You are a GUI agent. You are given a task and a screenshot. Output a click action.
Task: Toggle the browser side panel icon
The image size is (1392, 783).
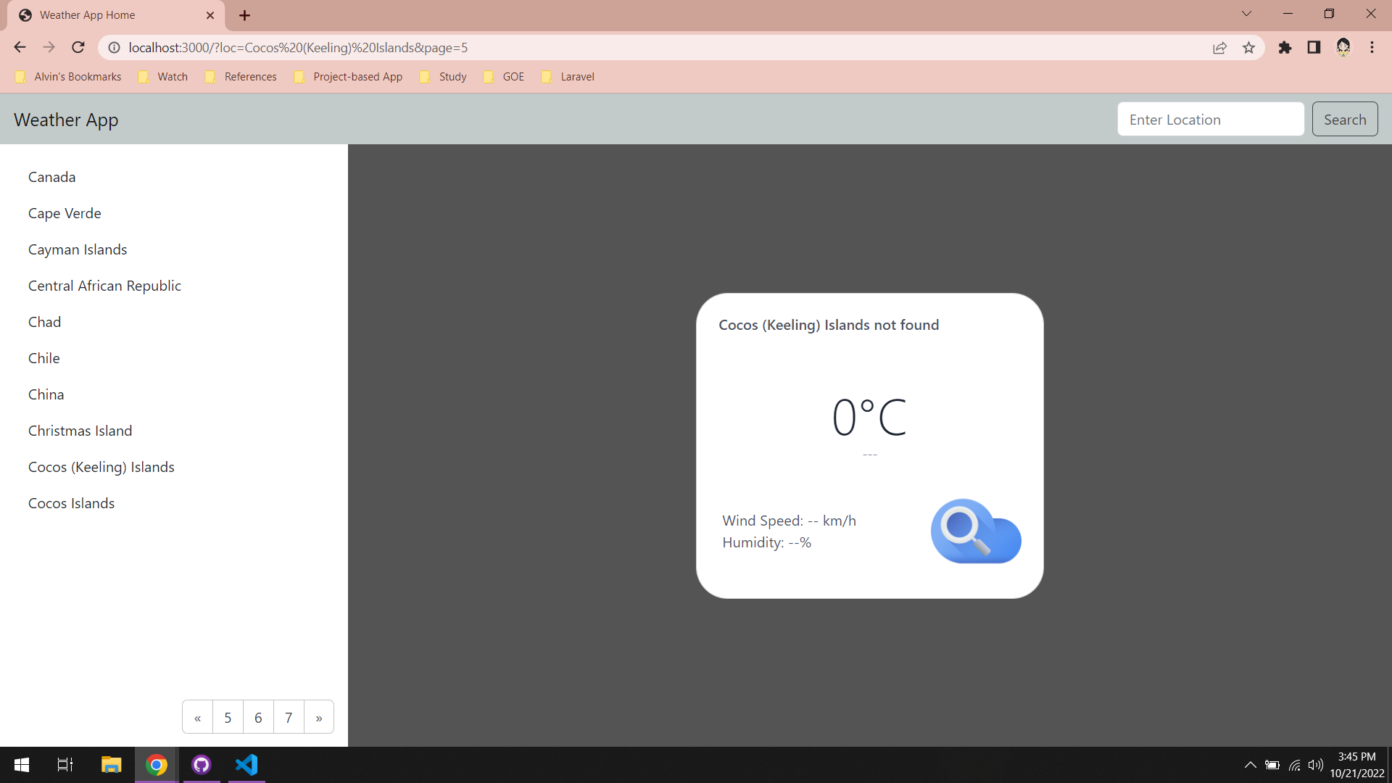pyautogui.click(x=1314, y=47)
